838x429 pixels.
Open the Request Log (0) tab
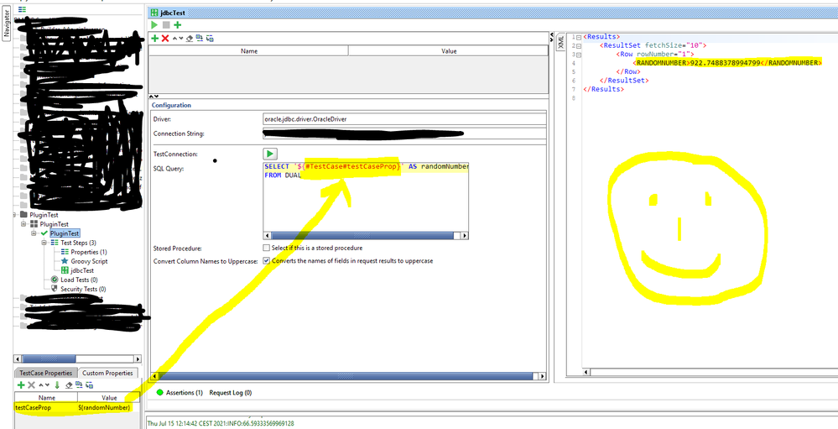tap(230, 392)
